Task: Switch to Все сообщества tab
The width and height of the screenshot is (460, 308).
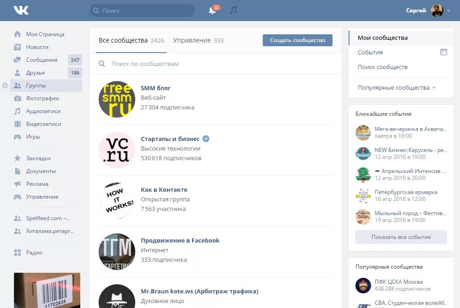Action: click(x=131, y=40)
